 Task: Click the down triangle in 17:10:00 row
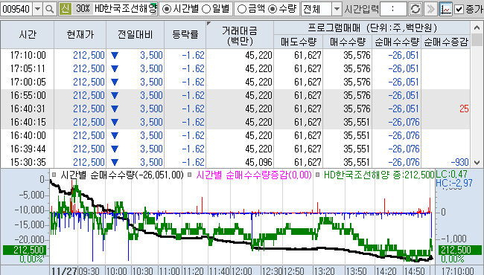click(x=115, y=56)
